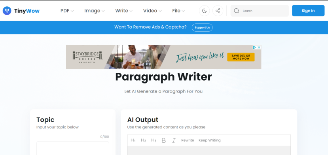
Task: Click the search magnifier icon
Action: pyautogui.click(x=236, y=11)
